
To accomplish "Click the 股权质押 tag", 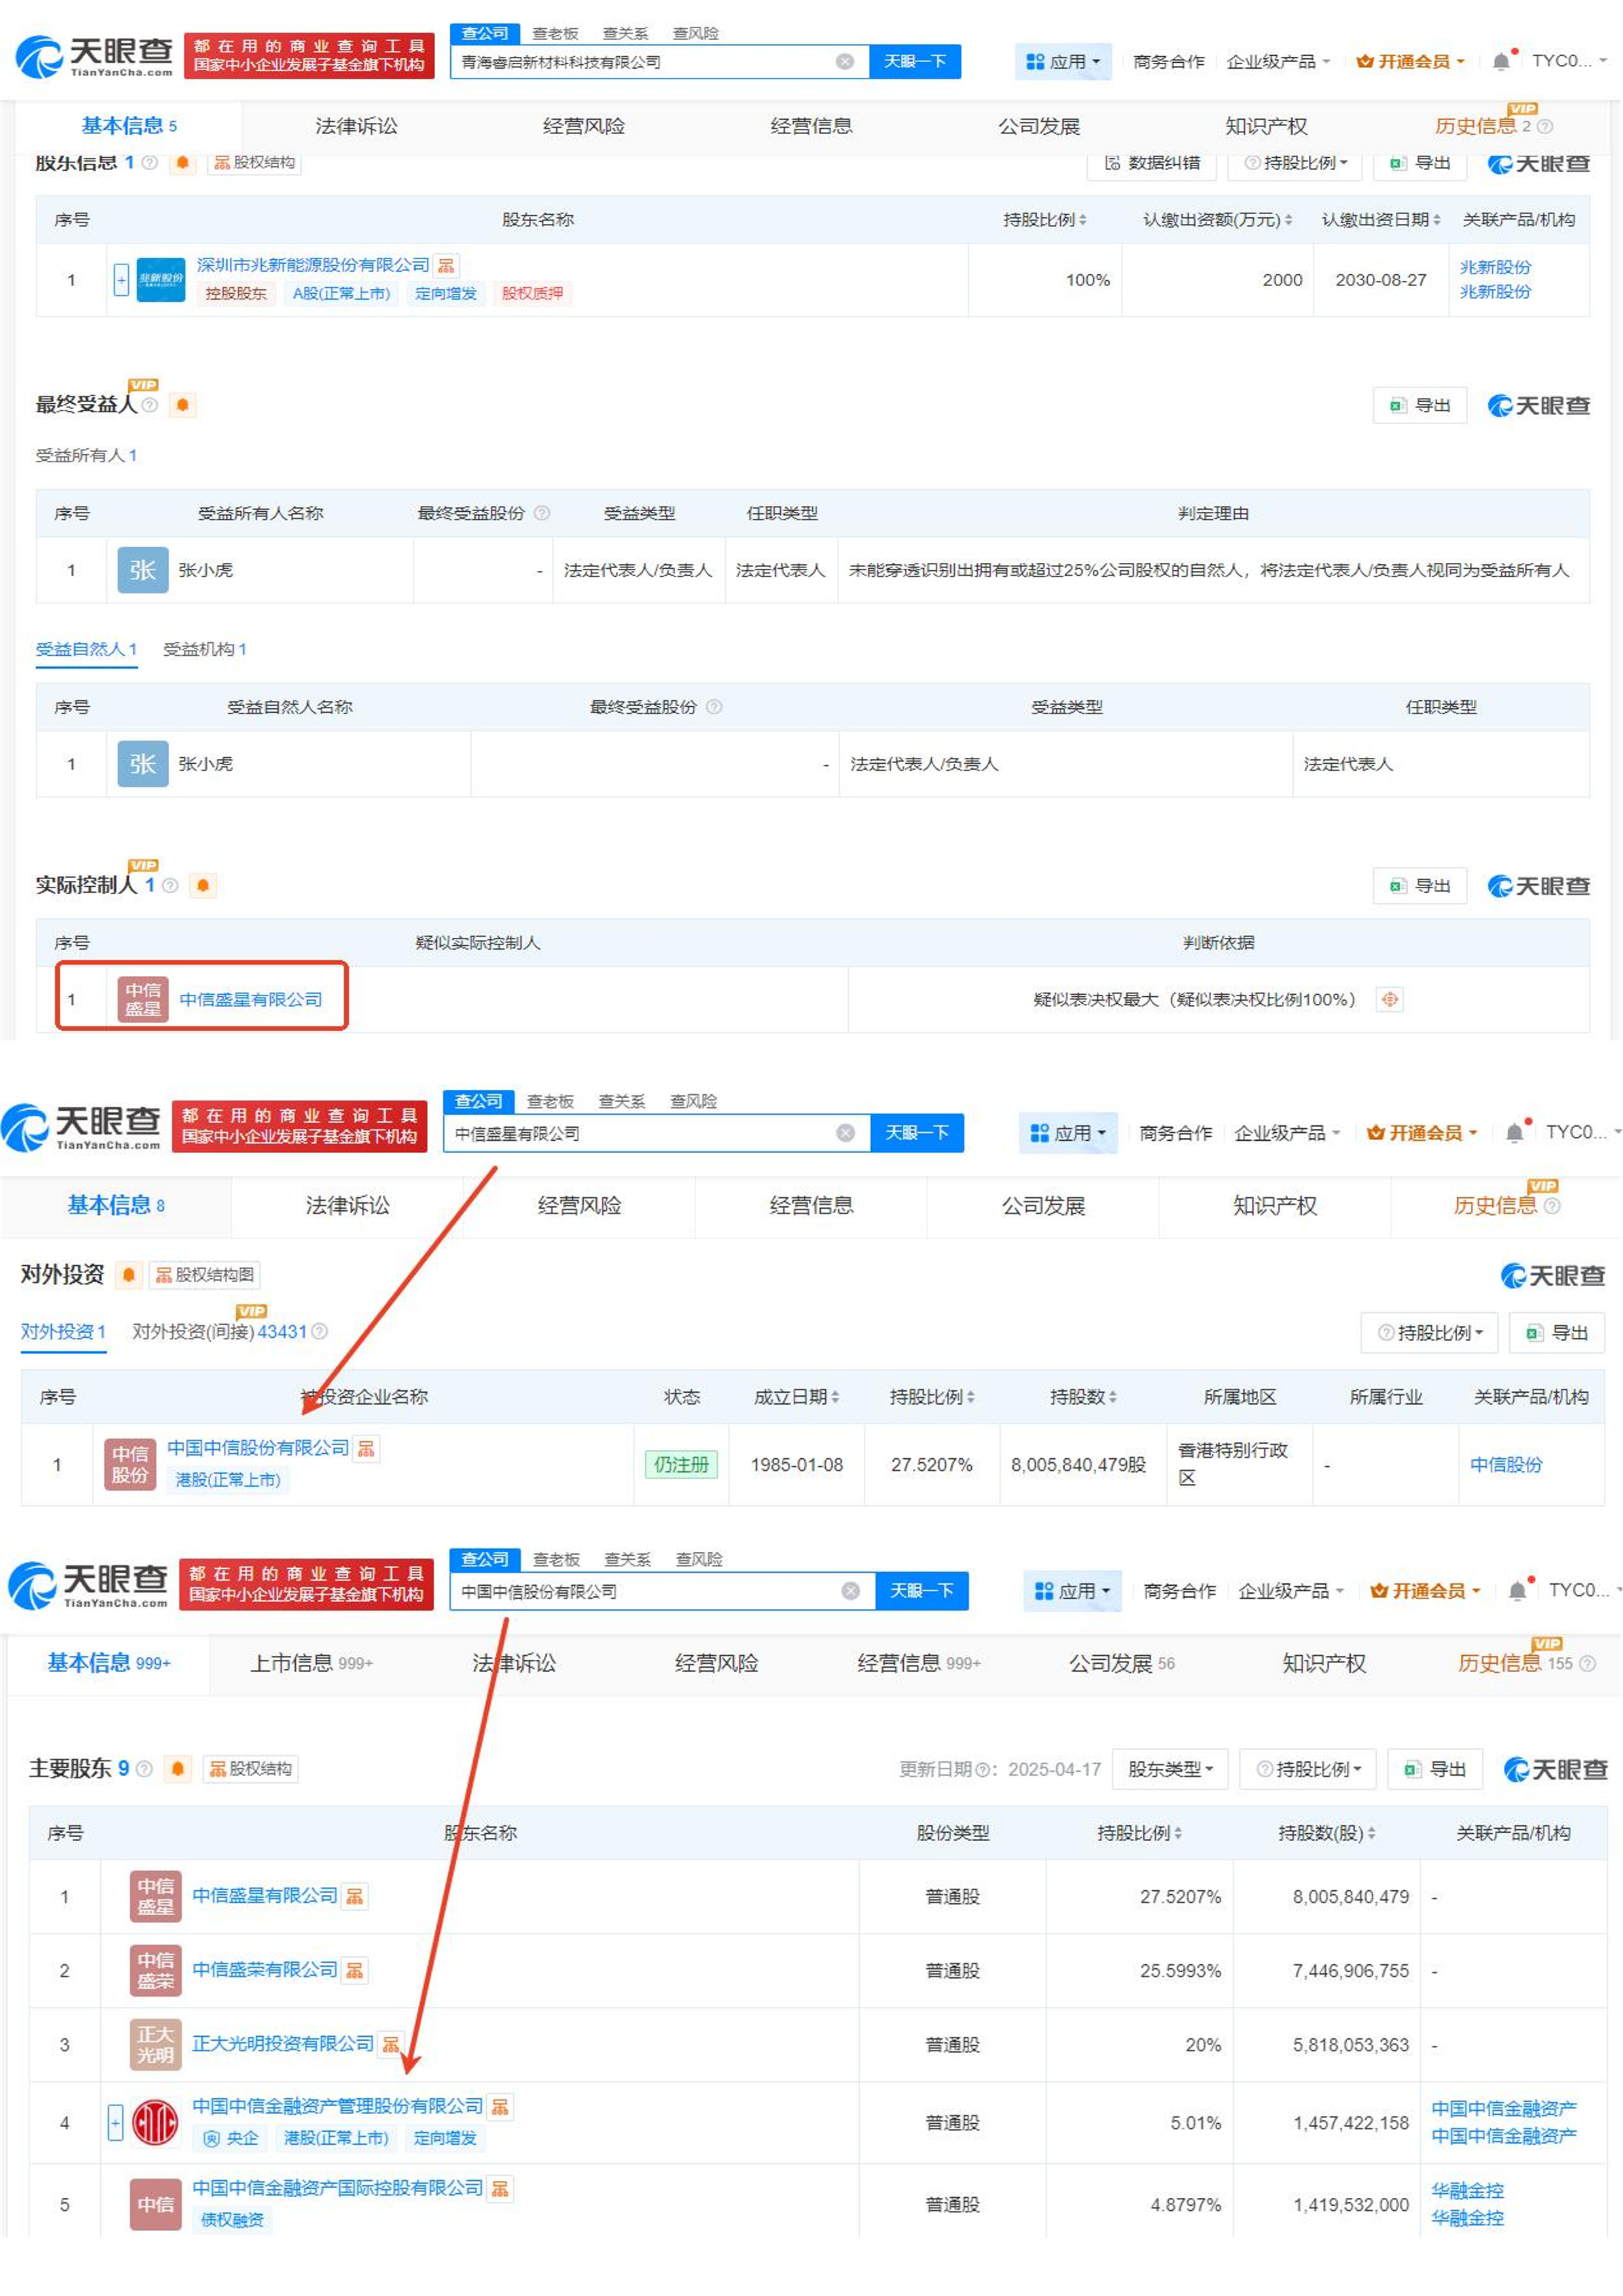I will [532, 293].
